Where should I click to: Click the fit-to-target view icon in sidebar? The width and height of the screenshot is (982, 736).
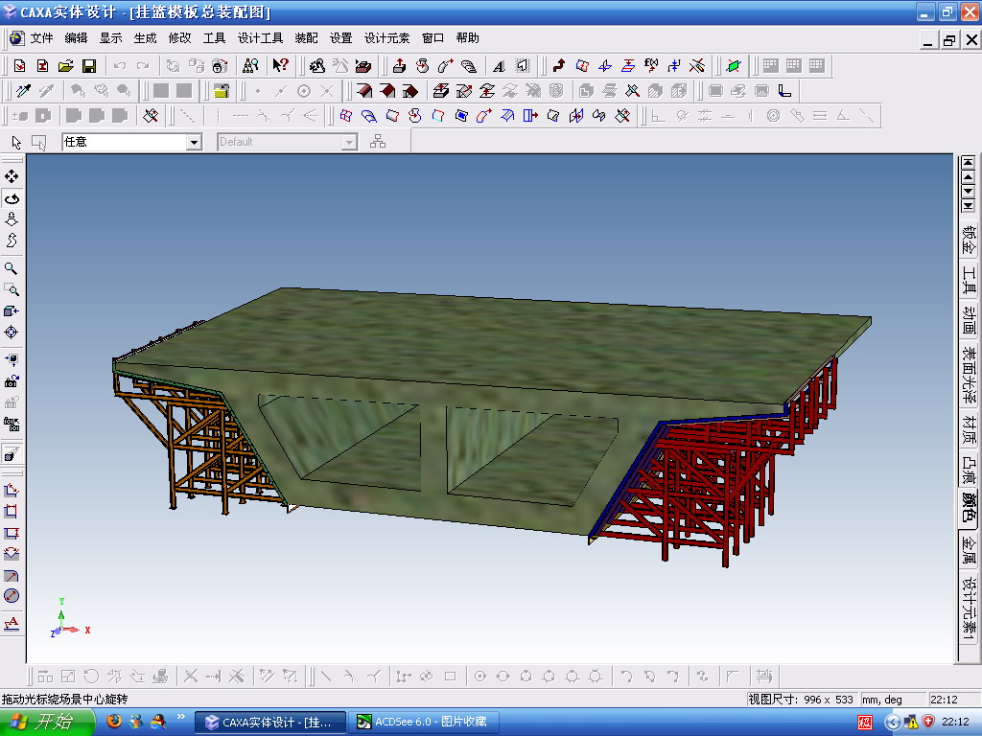pyautogui.click(x=12, y=333)
